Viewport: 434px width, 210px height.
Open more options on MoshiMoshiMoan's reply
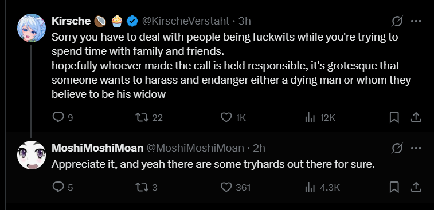pyautogui.click(x=416, y=148)
